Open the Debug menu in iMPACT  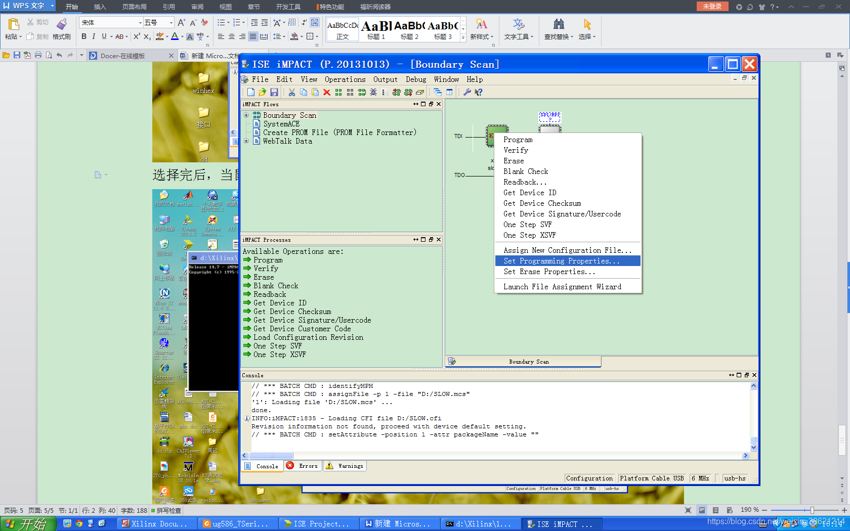(416, 79)
